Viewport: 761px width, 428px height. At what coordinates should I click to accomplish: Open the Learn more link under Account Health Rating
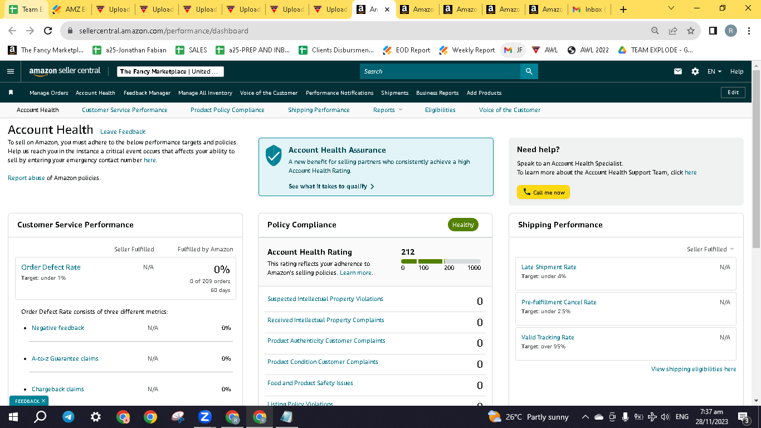pos(356,273)
